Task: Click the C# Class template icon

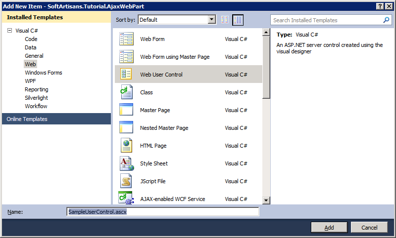Action: point(126,92)
